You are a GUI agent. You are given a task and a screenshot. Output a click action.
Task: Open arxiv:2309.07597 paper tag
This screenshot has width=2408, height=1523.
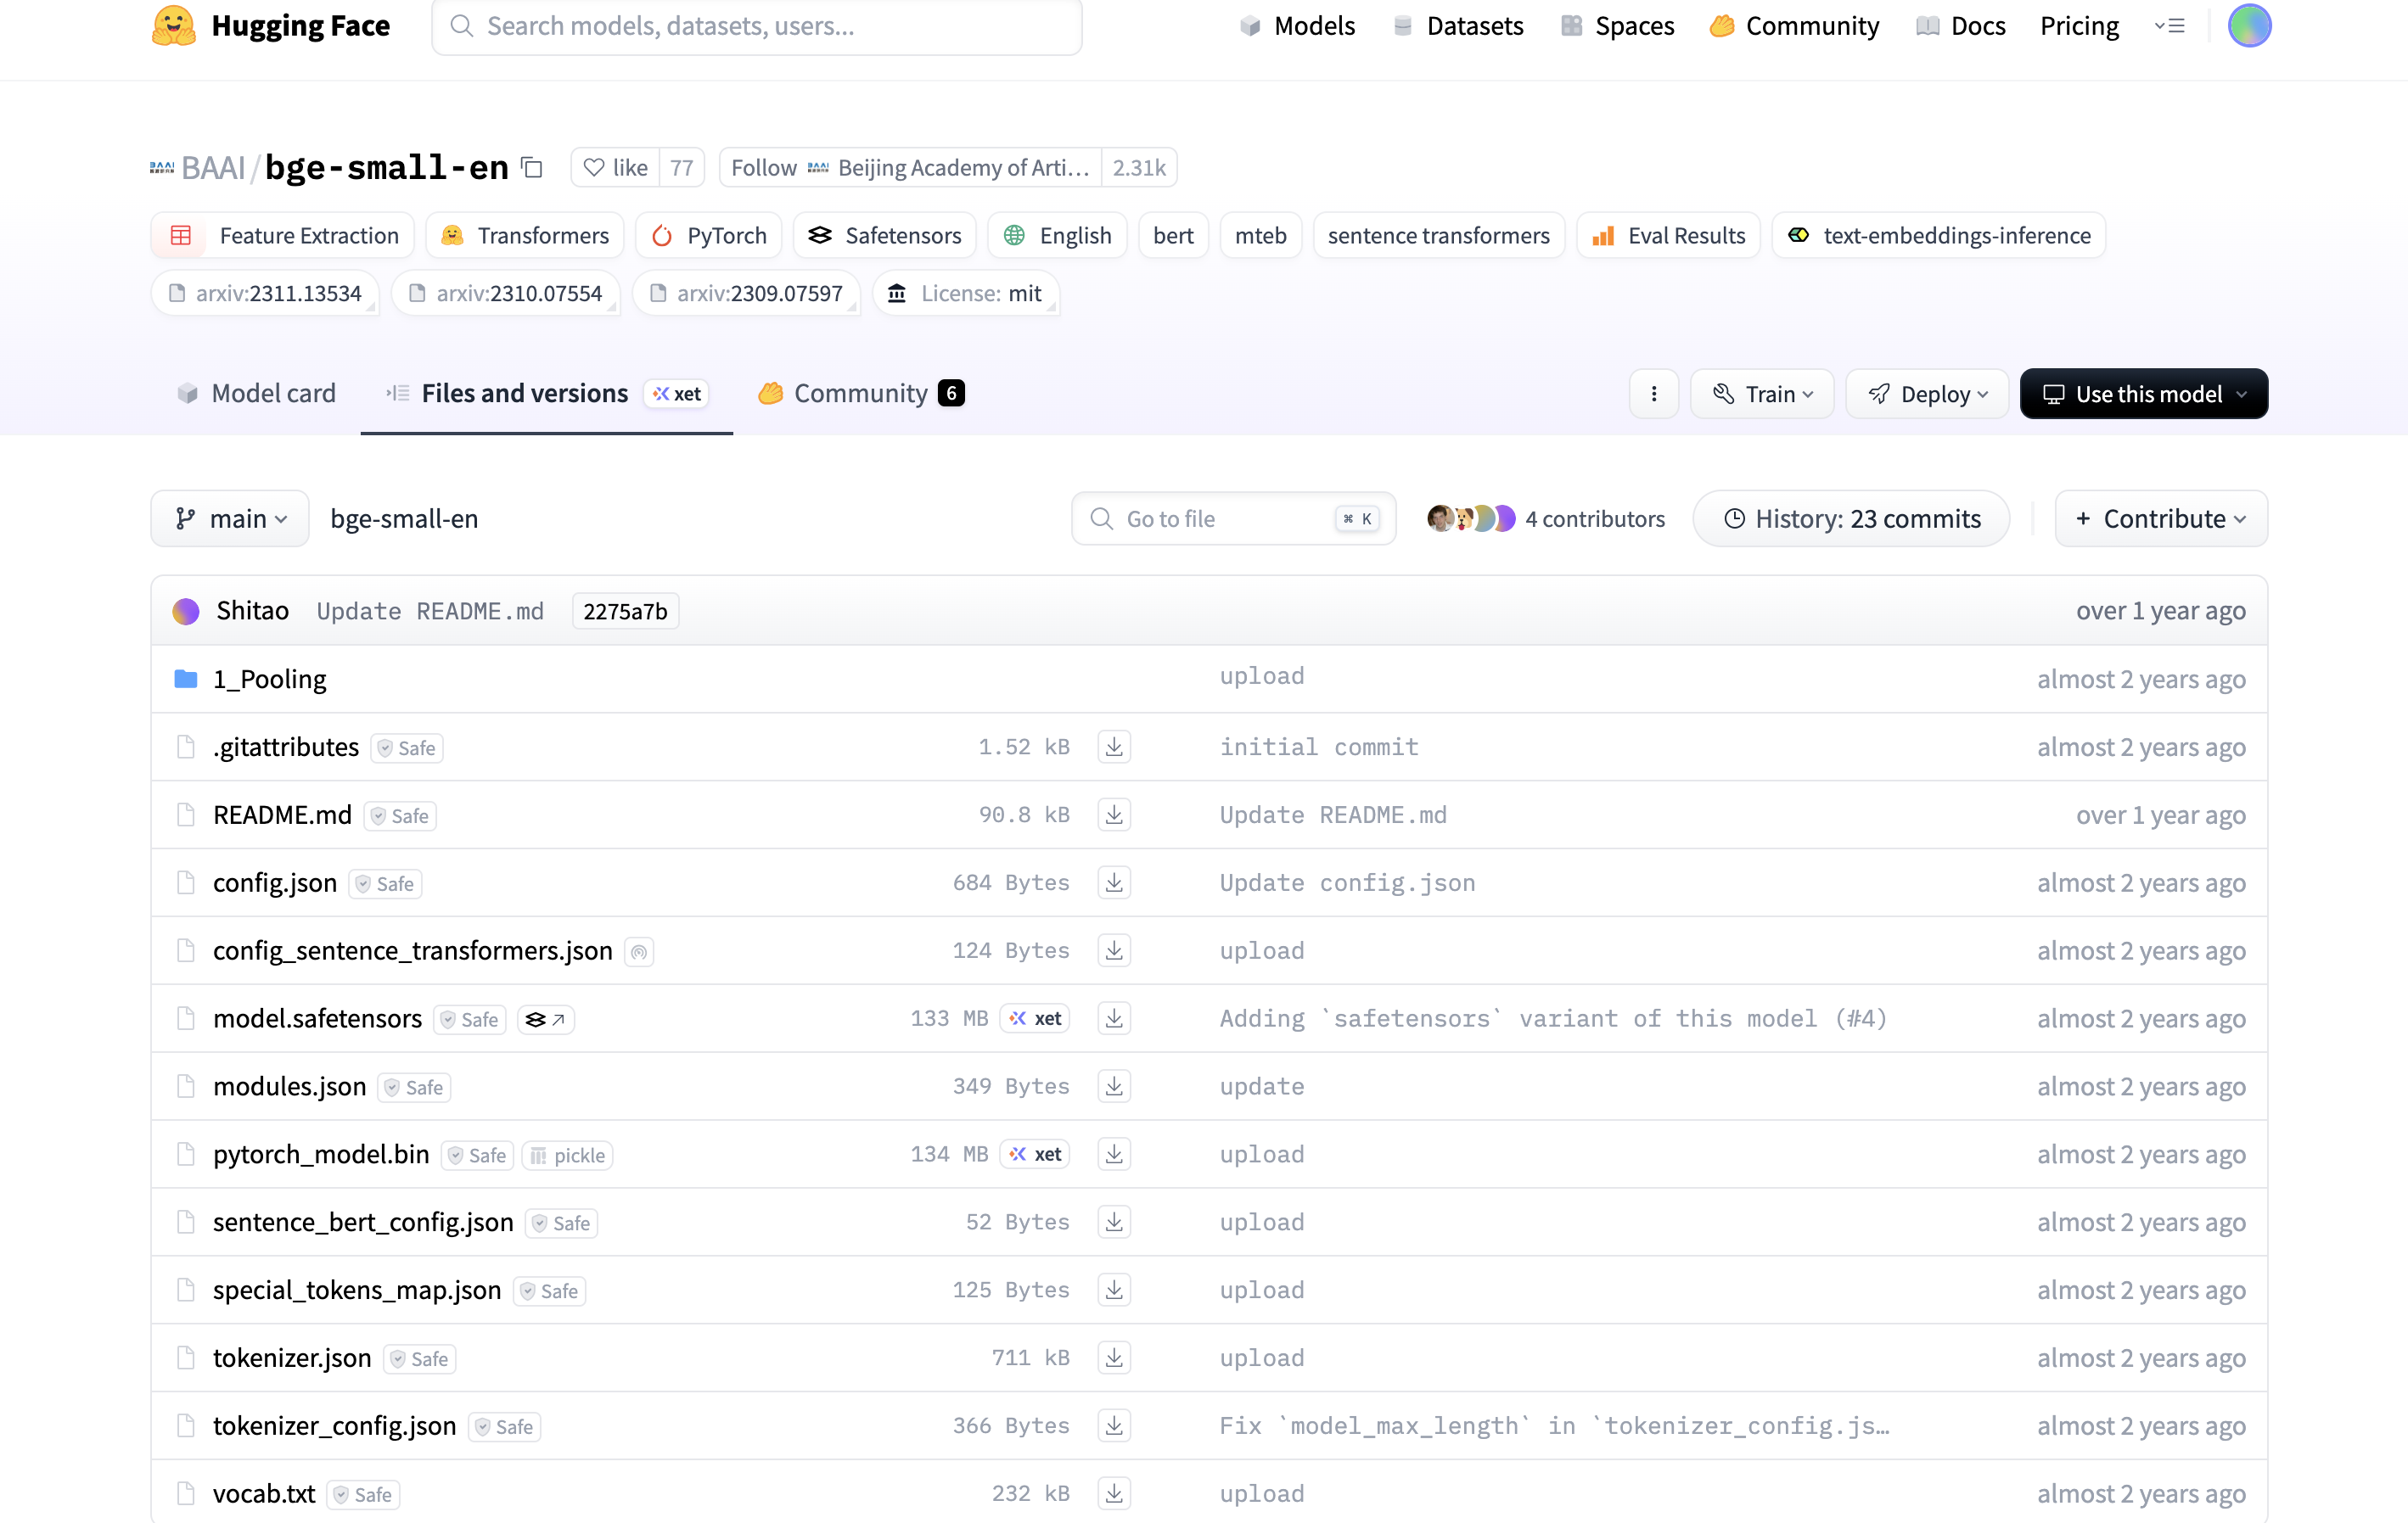click(746, 294)
